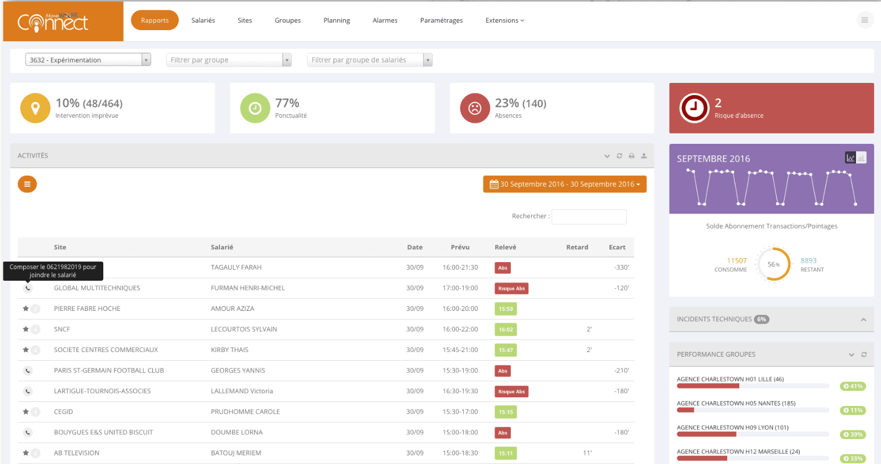The height and width of the screenshot is (464, 881).
Task: Refresh the Activités panel
Action: (x=619, y=156)
